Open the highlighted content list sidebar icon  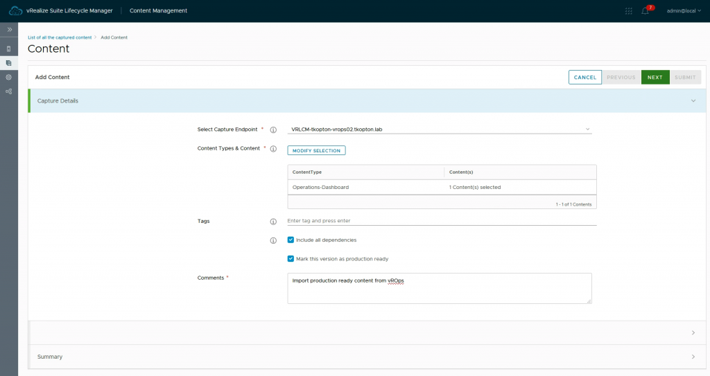coord(8,63)
